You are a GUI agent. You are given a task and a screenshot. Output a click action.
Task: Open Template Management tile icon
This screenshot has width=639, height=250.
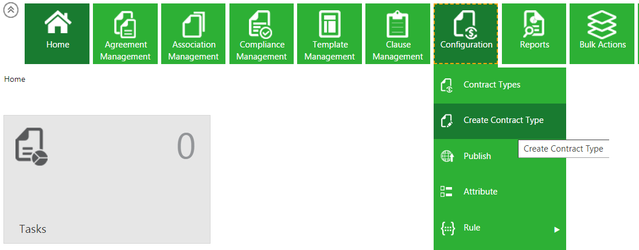coord(330,25)
